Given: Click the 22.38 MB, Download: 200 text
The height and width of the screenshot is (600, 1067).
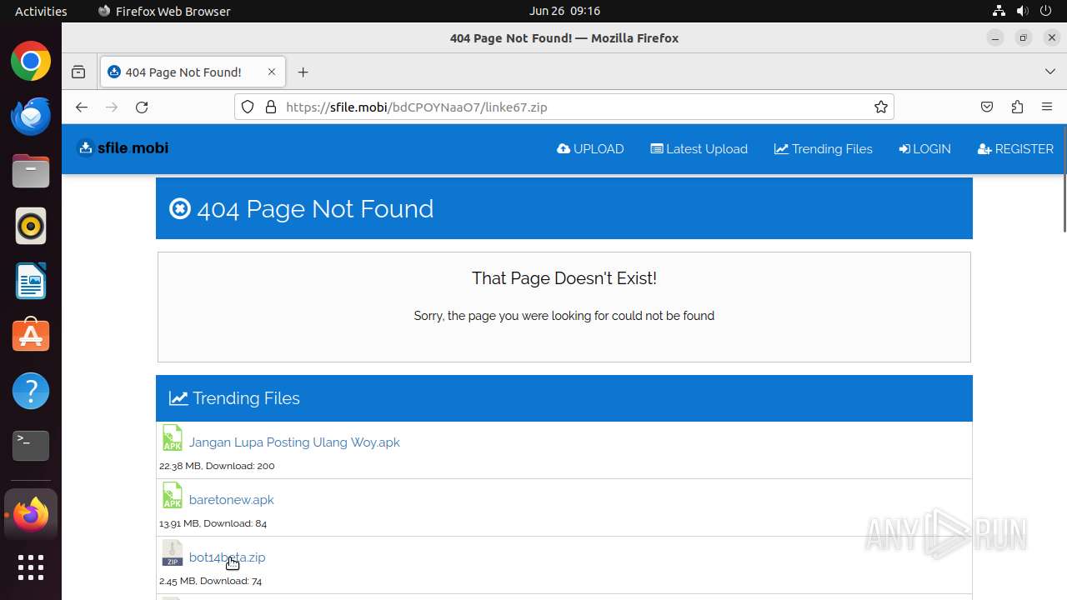Looking at the screenshot, I should click(217, 466).
